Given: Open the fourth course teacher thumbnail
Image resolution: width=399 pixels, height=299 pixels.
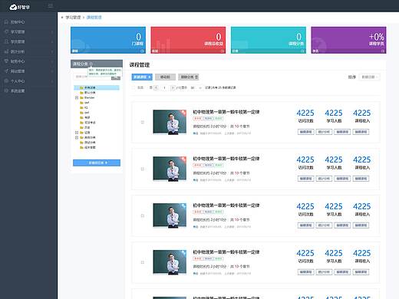Looking at the screenshot, I should (x=170, y=262).
